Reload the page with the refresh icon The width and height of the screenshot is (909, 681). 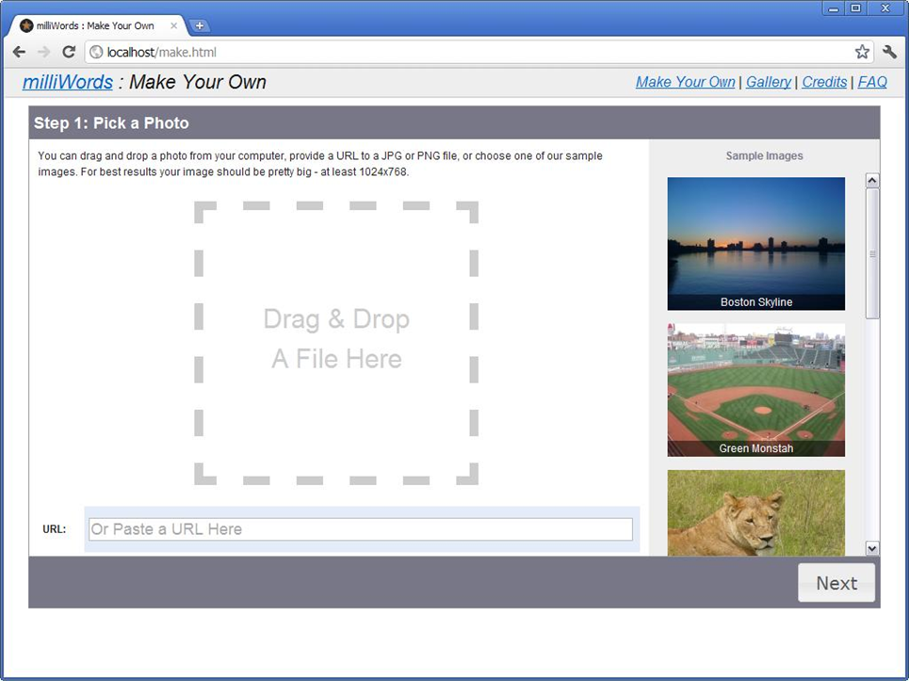tap(69, 52)
